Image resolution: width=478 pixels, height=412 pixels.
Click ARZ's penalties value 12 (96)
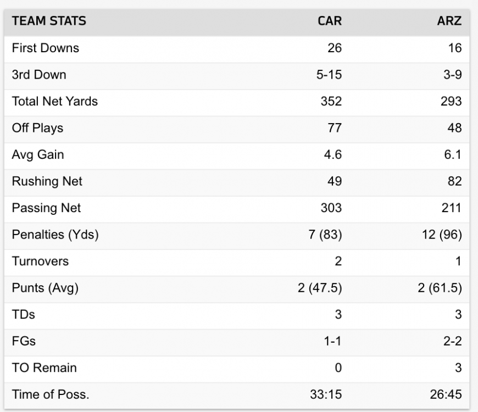point(440,235)
